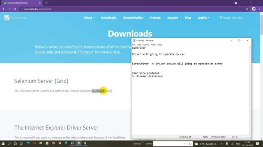Image resolution: width=263 pixels, height=147 pixels.
Task: Open Notepad Format menu
Action: pyautogui.click(x=146, y=45)
